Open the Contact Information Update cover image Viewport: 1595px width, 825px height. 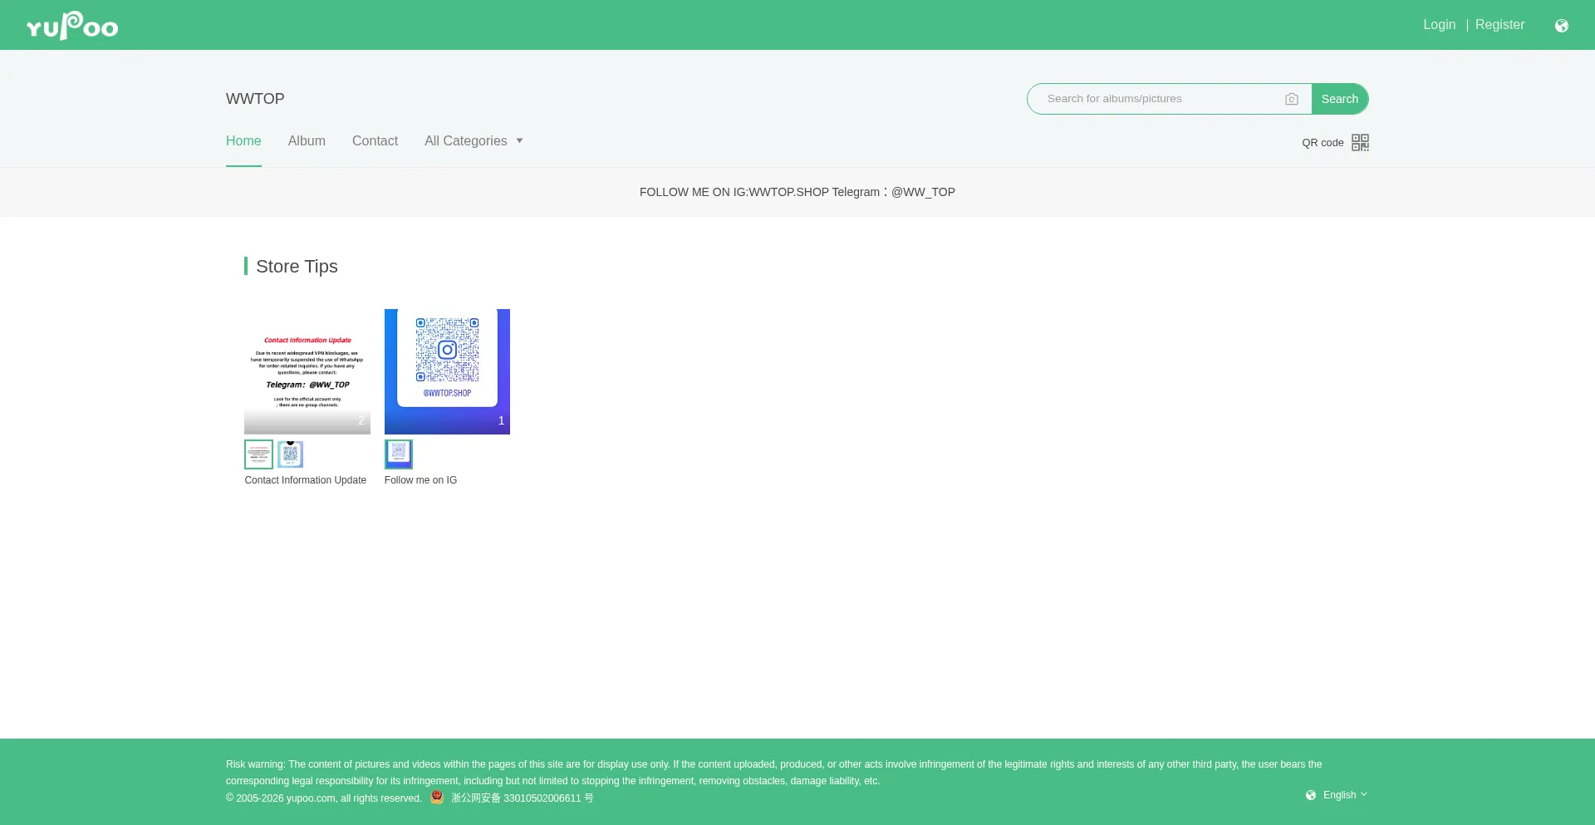[x=307, y=371]
